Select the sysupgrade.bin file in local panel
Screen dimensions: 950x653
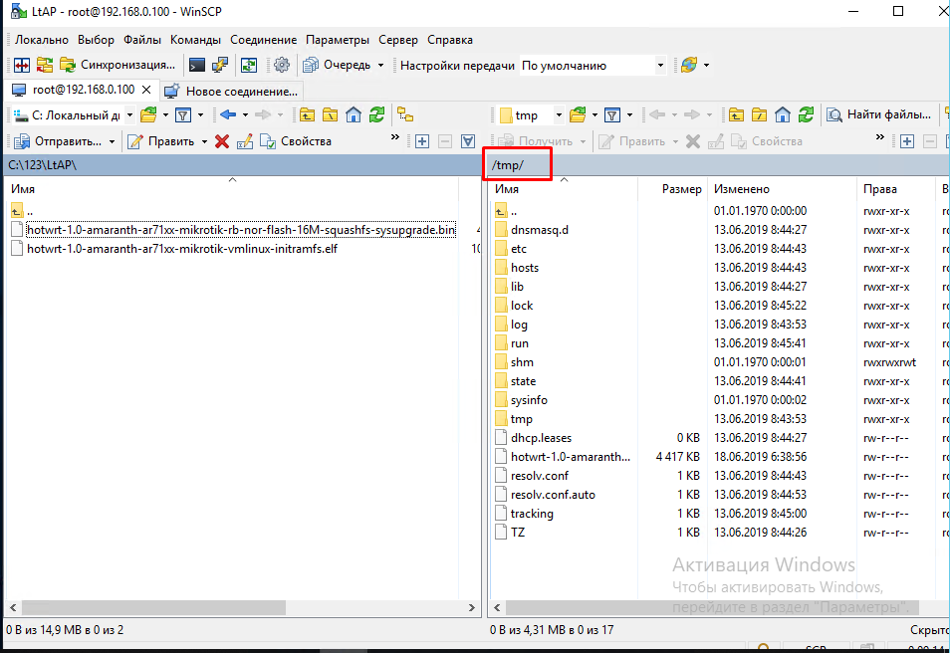coord(241,230)
